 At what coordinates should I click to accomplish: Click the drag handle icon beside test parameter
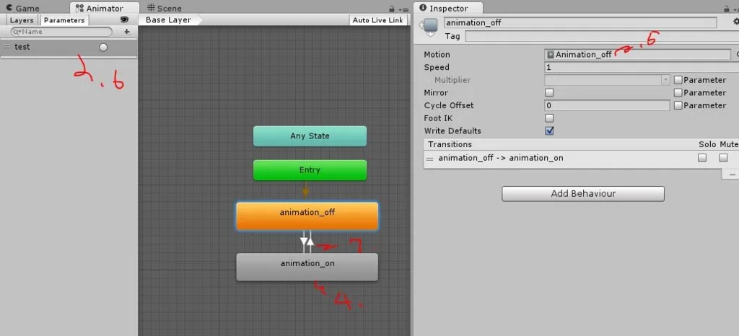click(6, 47)
